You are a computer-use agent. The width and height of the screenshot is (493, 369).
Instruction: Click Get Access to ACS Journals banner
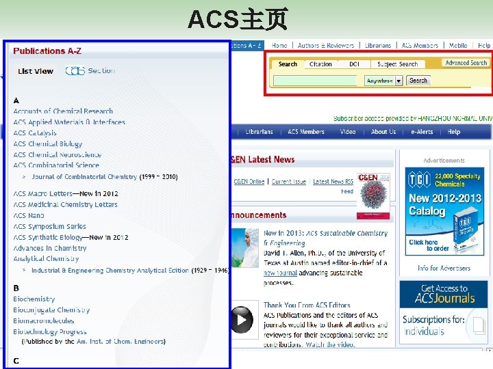coord(444,294)
